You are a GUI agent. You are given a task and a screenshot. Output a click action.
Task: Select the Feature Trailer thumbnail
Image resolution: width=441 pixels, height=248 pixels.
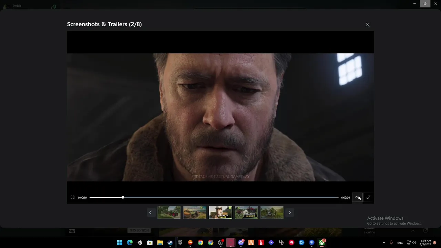click(246, 213)
